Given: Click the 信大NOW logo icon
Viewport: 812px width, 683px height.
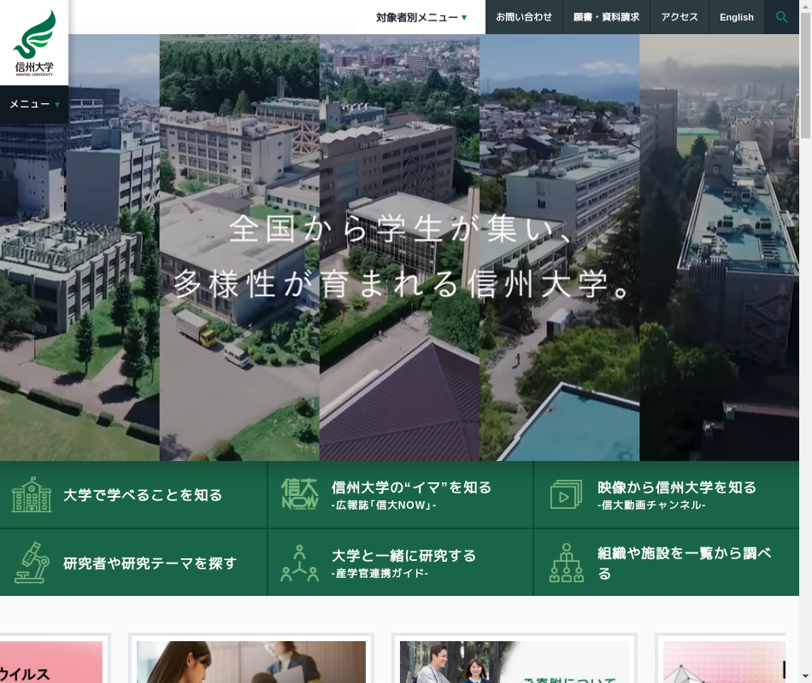Looking at the screenshot, I should point(299,494).
